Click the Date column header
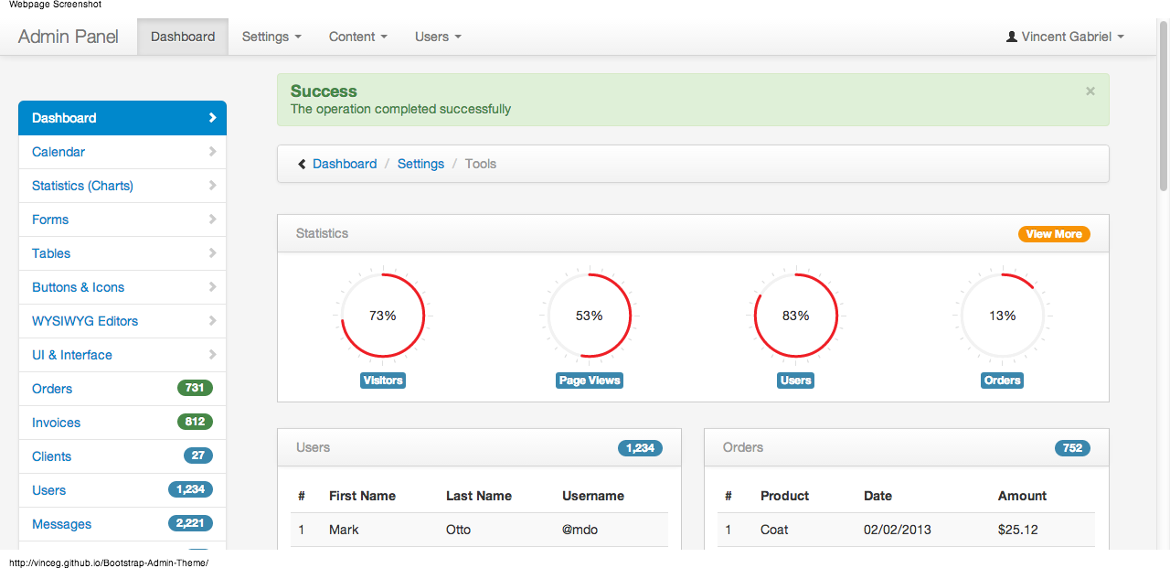Screen dimensions: 1170x568 point(877,496)
